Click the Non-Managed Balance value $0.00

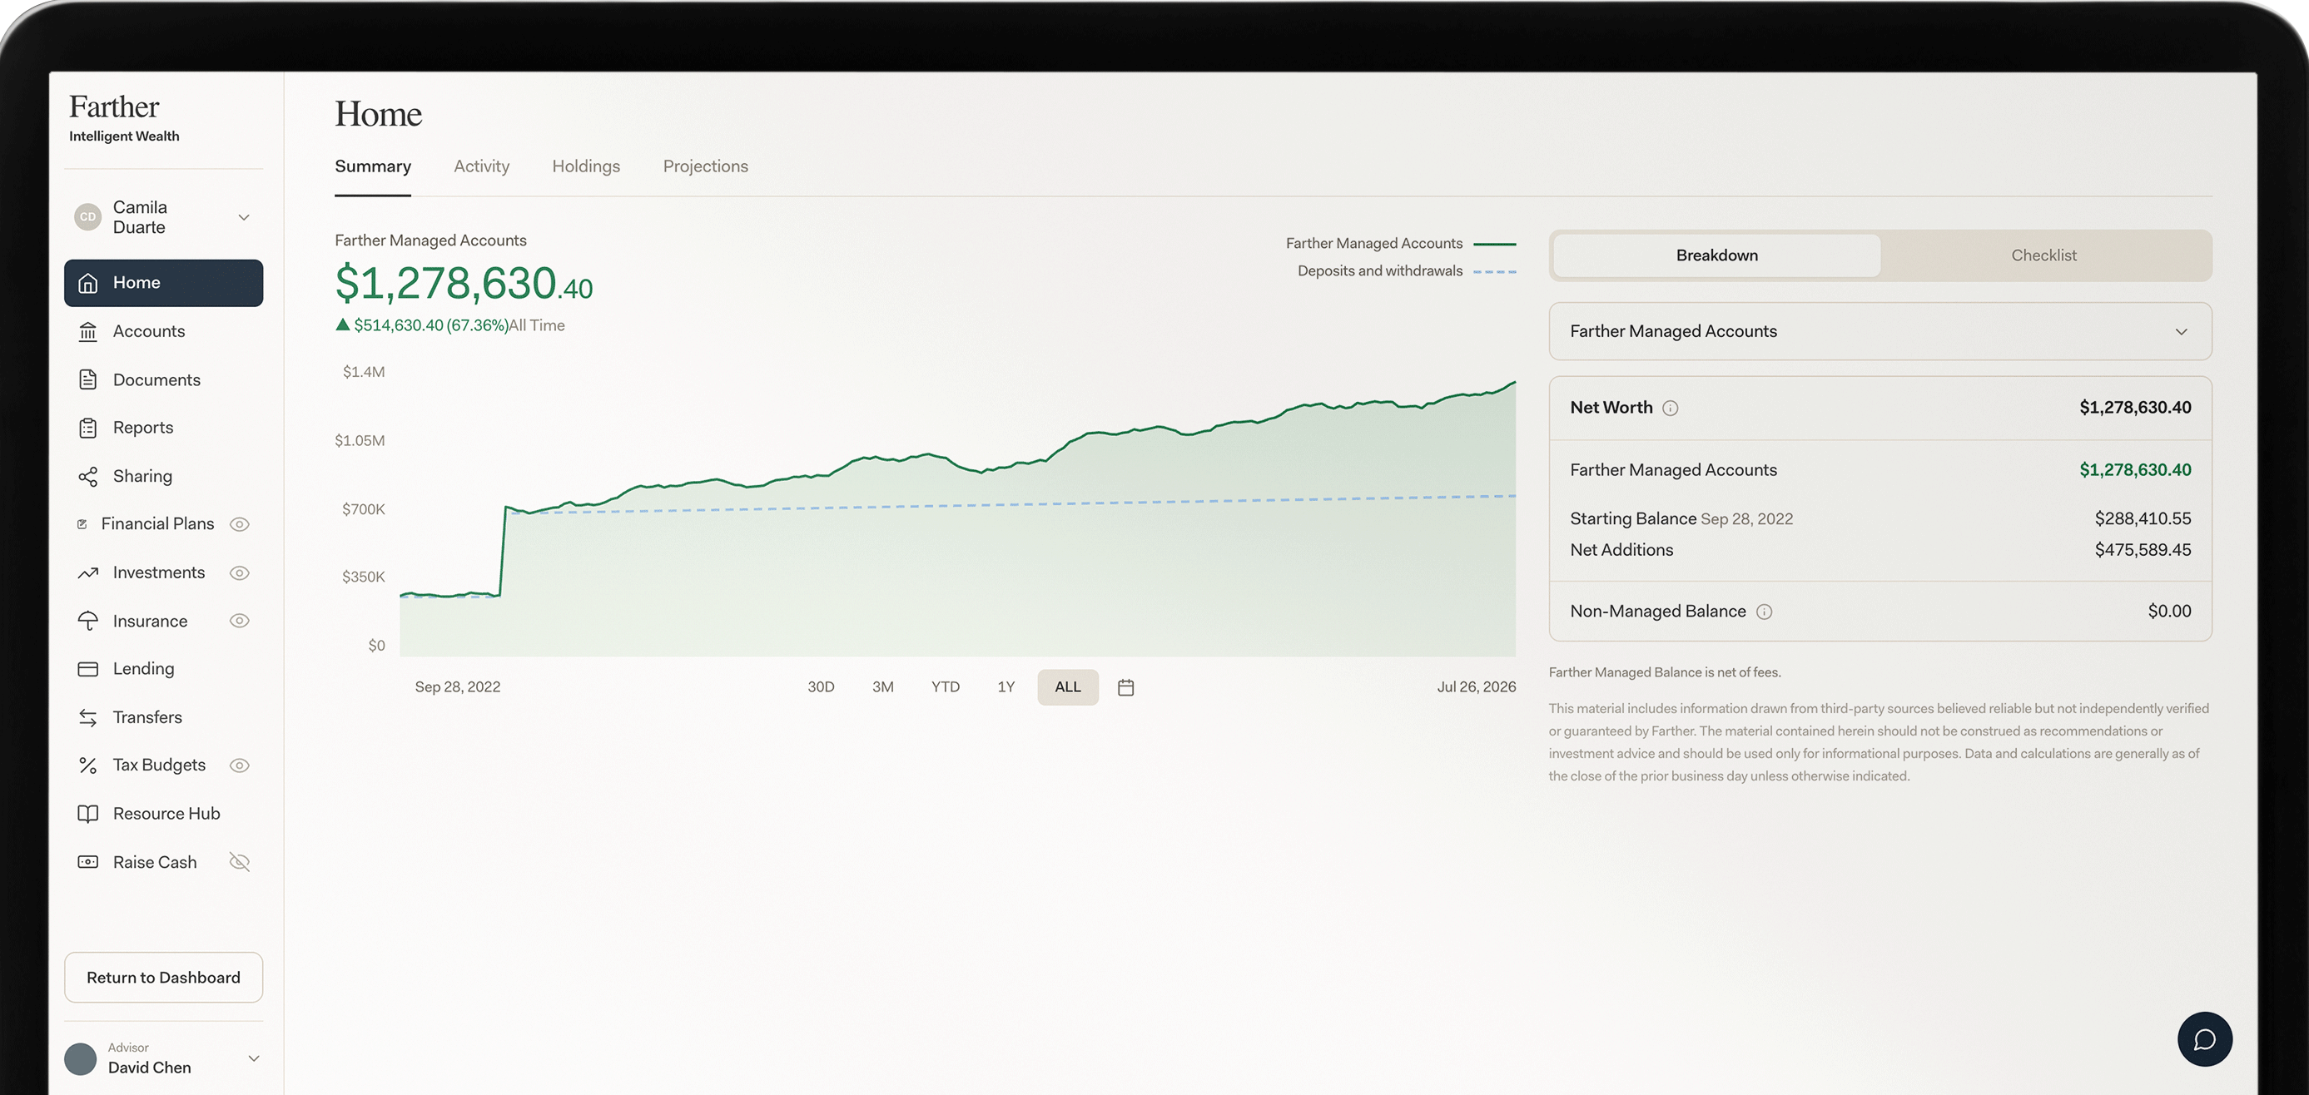(2169, 611)
